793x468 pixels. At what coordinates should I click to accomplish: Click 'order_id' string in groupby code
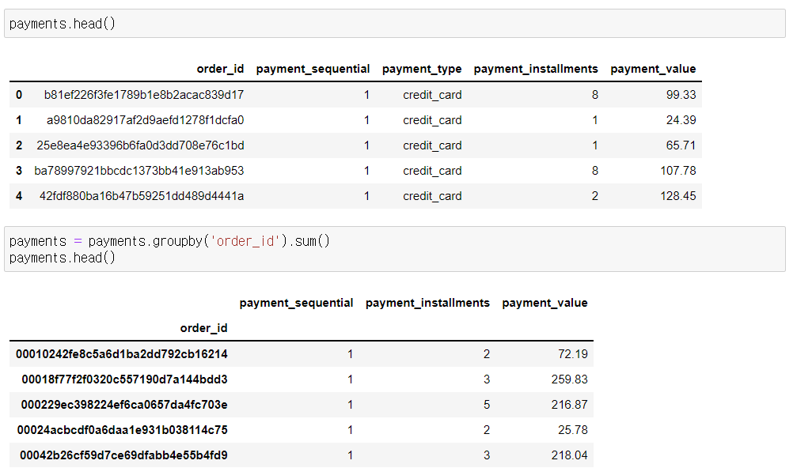coord(245,241)
